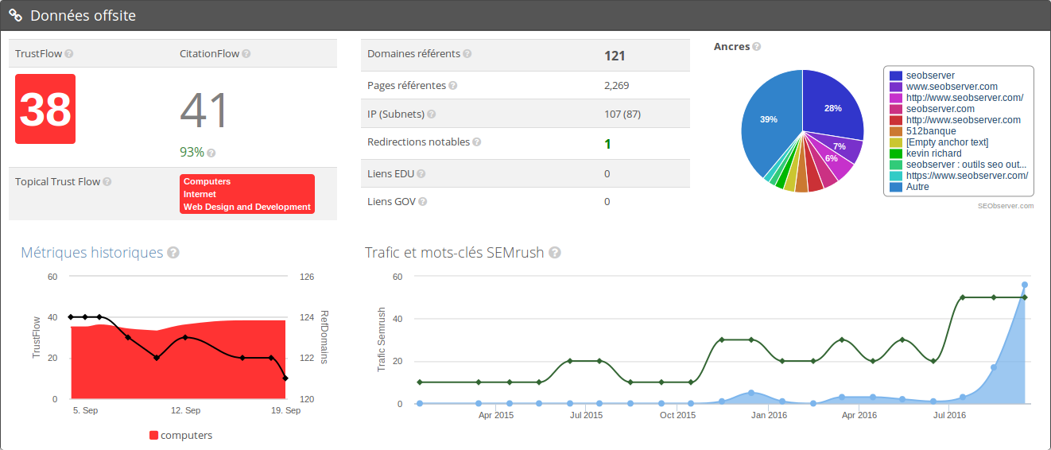Viewport: 1051px width, 450px height.
Task: Click the IP (Subnets) help icon
Action: point(432,114)
